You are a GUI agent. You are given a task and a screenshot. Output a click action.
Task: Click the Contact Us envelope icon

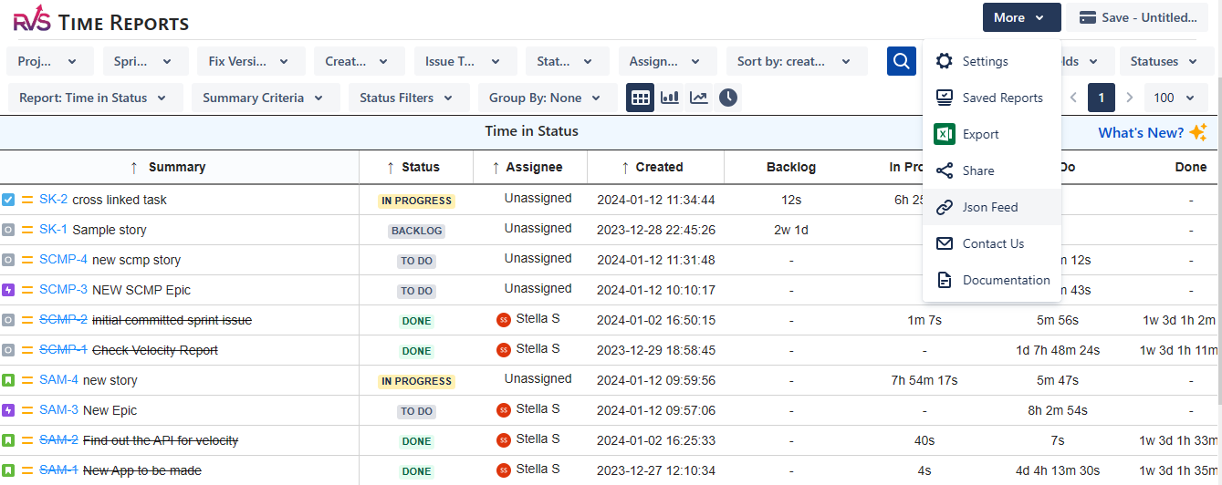click(945, 243)
